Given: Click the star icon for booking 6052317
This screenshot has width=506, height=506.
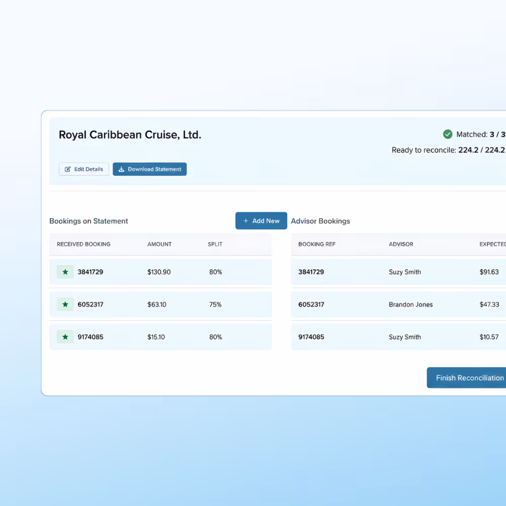Looking at the screenshot, I should pyautogui.click(x=65, y=304).
